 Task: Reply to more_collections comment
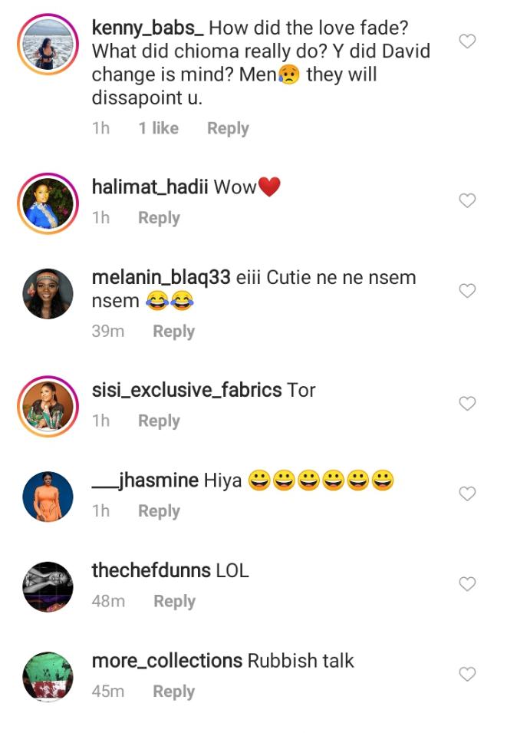(x=174, y=692)
